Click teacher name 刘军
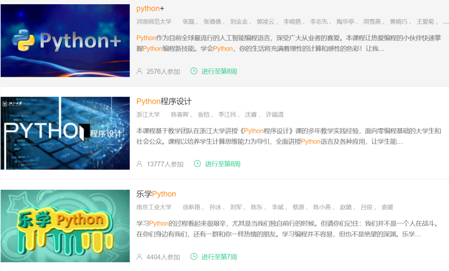Image resolution: width=449 pixels, height=271 pixels. pos(236,207)
